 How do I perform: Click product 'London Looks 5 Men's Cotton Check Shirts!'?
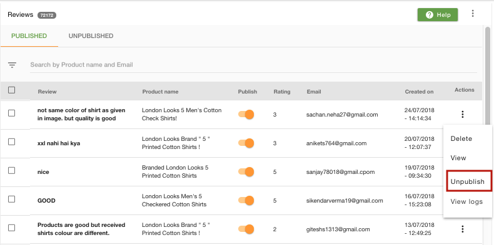click(182, 114)
